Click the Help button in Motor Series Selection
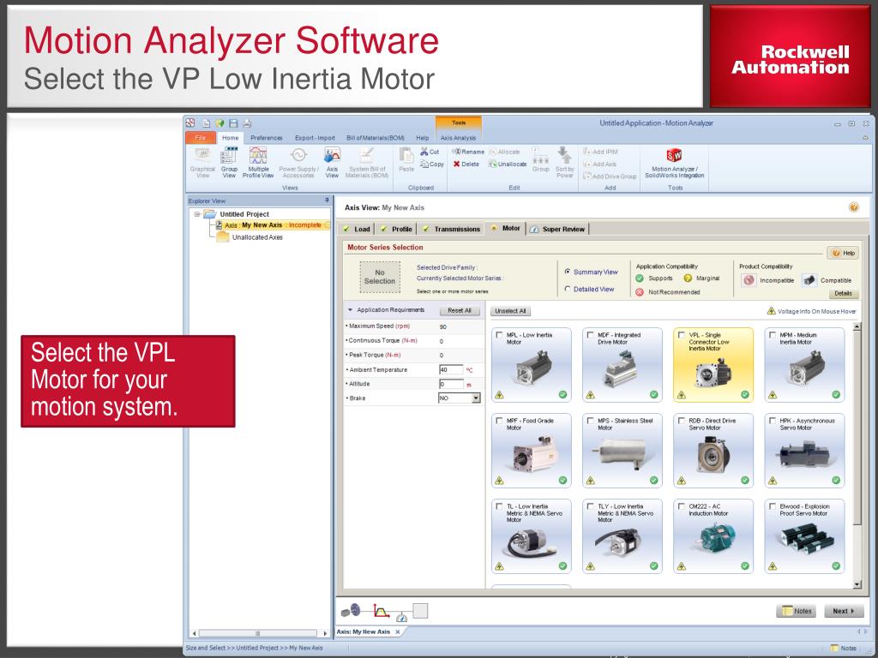The width and height of the screenshot is (878, 658). coord(843,253)
